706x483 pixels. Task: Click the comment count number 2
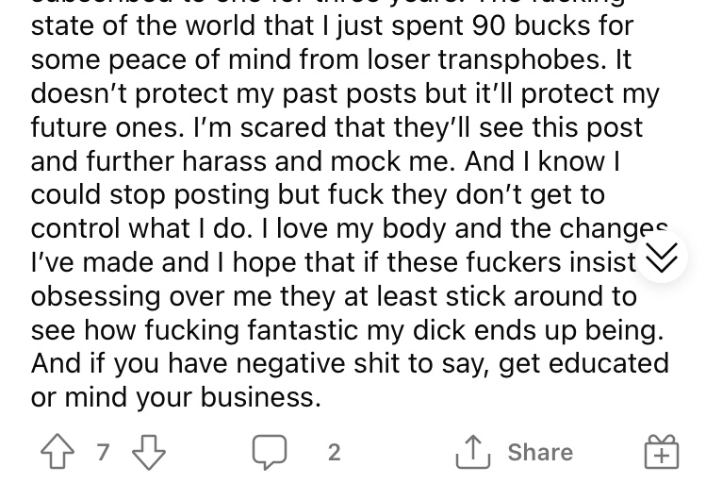pyautogui.click(x=334, y=453)
